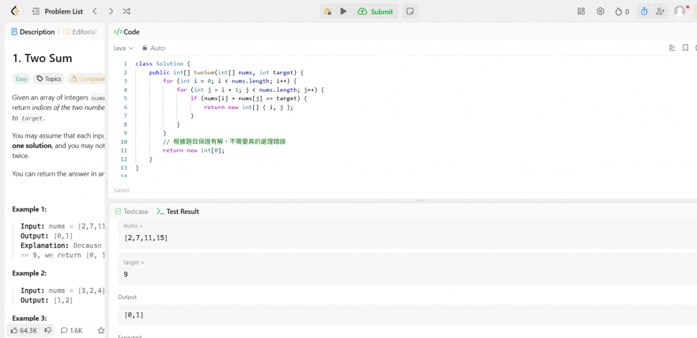Viewport: 697px width, 338px height.
Task: Click the Saved status text
Action: pyautogui.click(x=121, y=190)
